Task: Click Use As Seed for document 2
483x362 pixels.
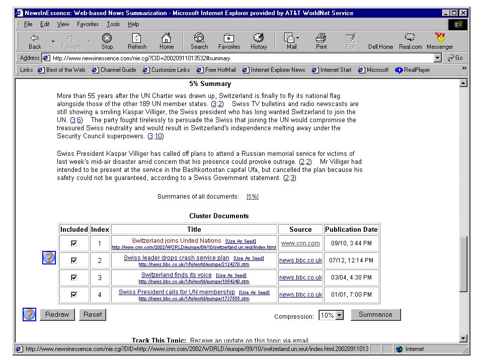Action: coord(249,258)
